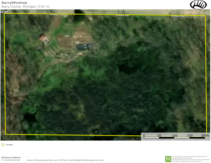Image resolution: width=211 pixels, height=163 pixels.
Task: Click the 100 mark on the scale bar
Action: click(174, 136)
